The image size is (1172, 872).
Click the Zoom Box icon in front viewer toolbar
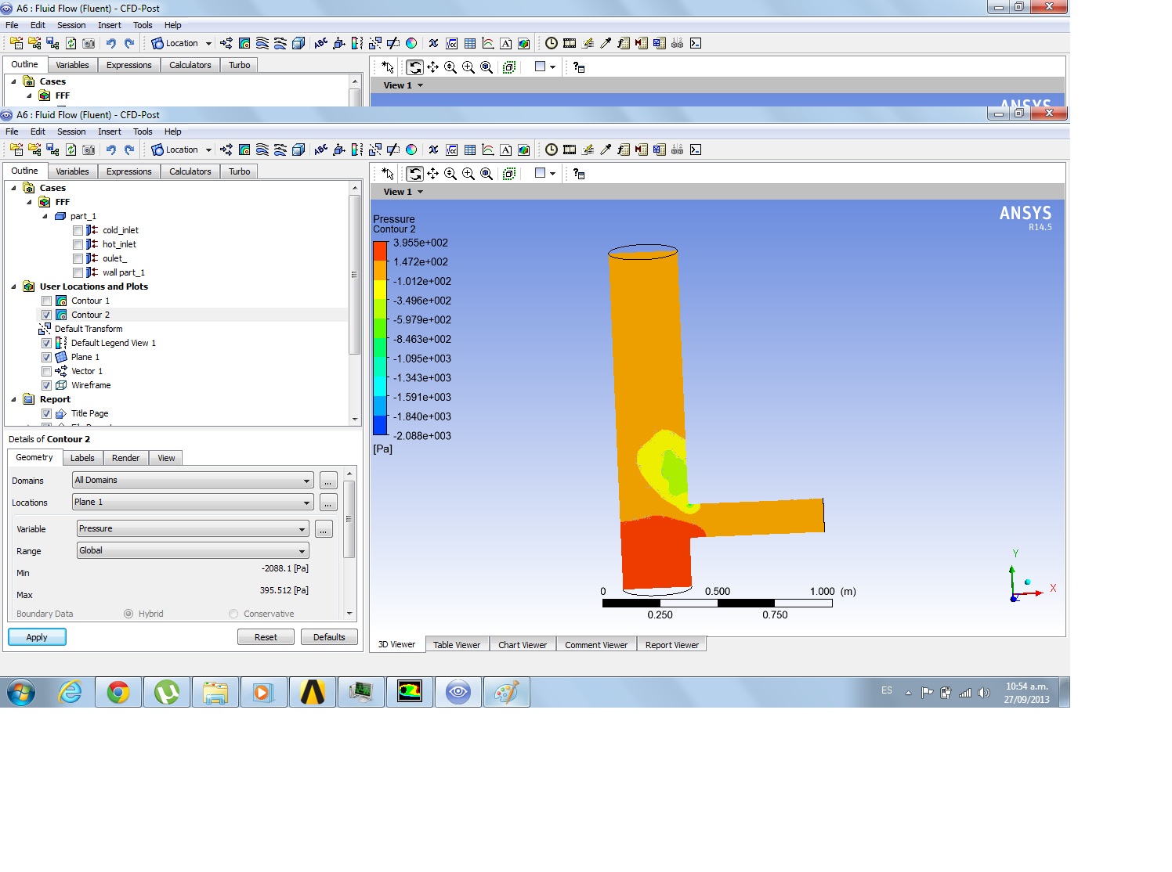(468, 173)
